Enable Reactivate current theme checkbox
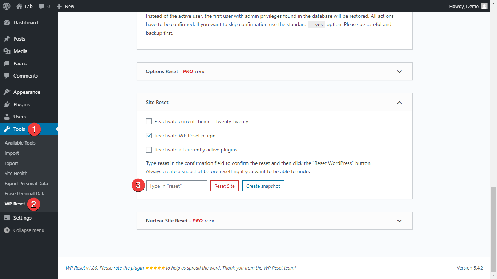The width and height of the screenshot is (497, 279). (149, 121)
